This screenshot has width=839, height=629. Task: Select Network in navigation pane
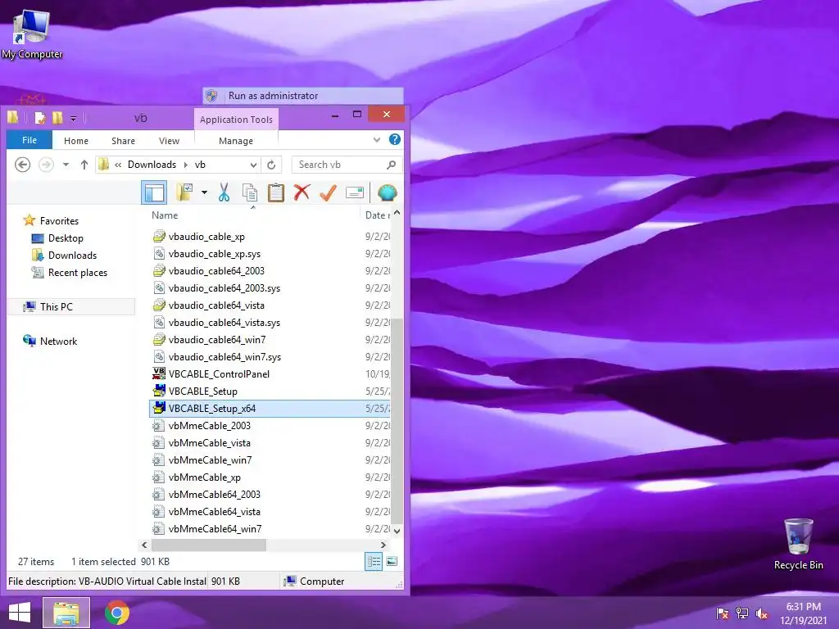point(58,342)
